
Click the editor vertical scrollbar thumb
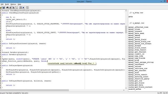[x=126, y=30]
